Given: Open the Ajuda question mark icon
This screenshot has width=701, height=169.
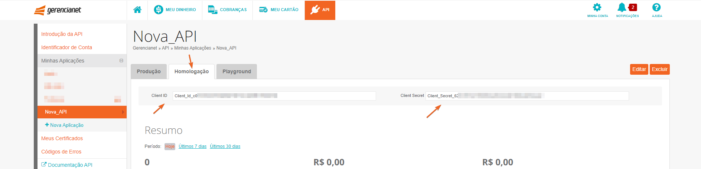Looking at the screenshot, I should 656,7.
